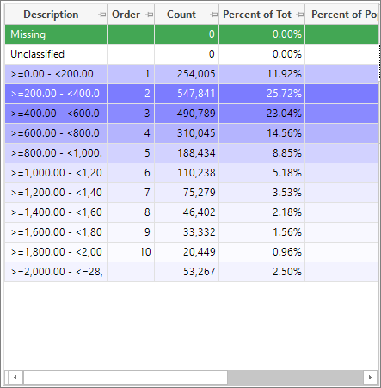Sort by the Description column header
Viewport: 381px width, 388px height.
tap(51, 15)
